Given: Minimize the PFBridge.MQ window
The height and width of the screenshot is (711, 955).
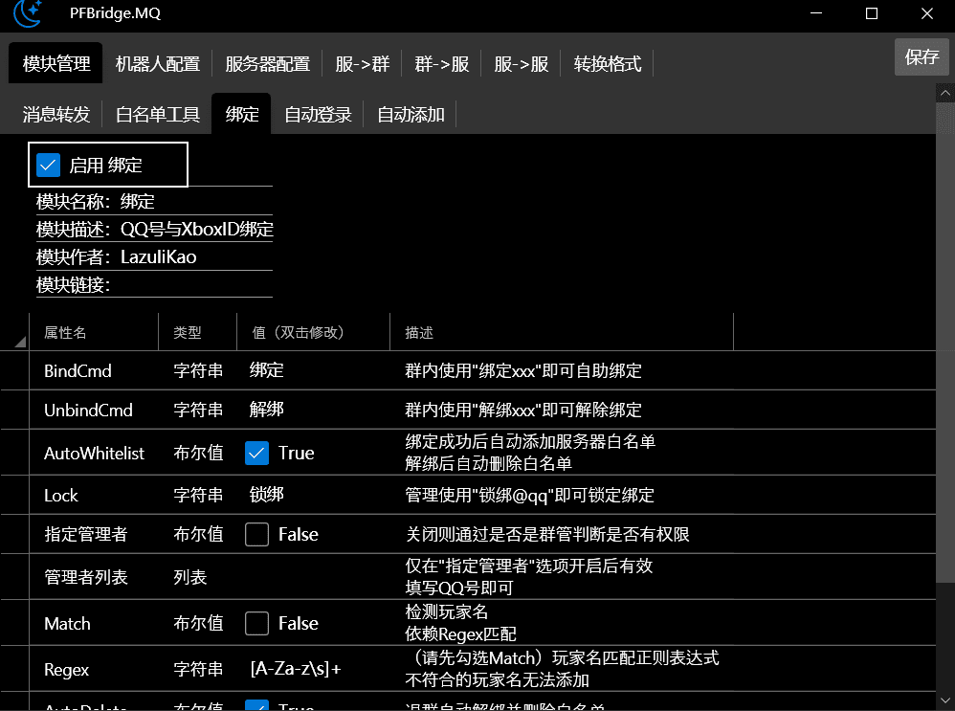Looking at the screenshot, I should [816, 13].
